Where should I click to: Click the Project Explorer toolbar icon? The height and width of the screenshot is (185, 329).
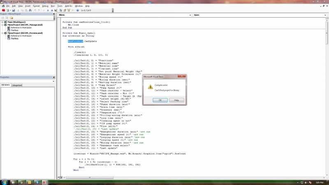click(x=60, y=10)
